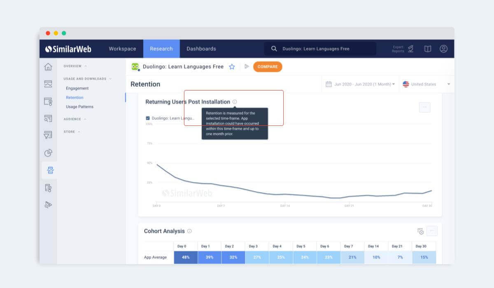This screenshot has height=288, width=494.
Task: Select the Day 0 48% cohort cell
Action: click(185, 257)
